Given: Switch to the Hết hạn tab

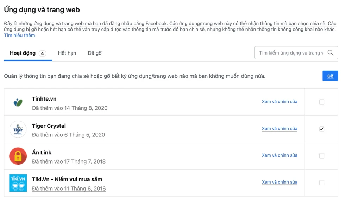Looking at the screenshot, I should [67, 53].
